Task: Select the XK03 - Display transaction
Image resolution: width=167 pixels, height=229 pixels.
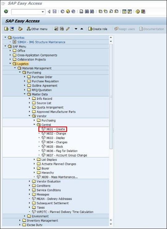Action: [56, 138]
